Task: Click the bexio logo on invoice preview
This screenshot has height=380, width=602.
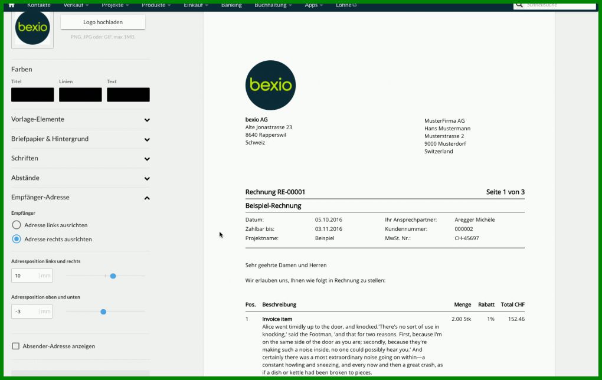Action: 270,85
